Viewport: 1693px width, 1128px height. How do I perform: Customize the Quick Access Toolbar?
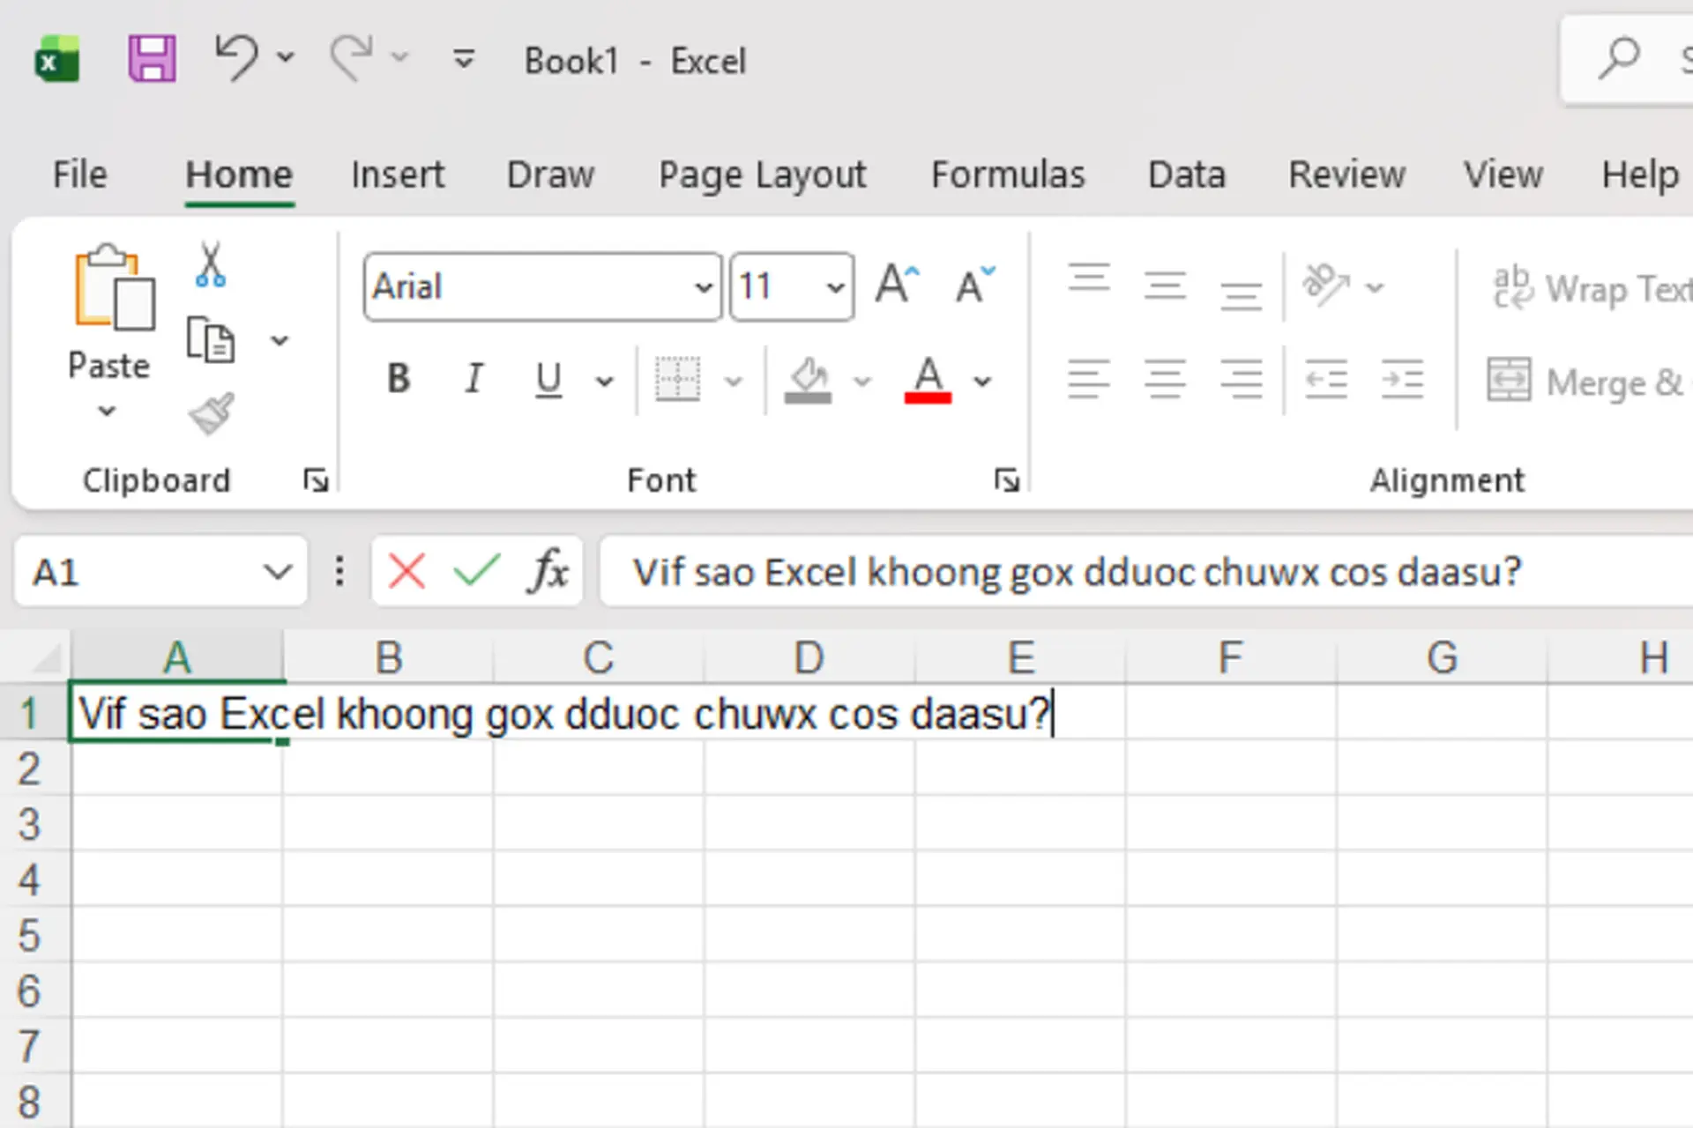coord(464,60)
